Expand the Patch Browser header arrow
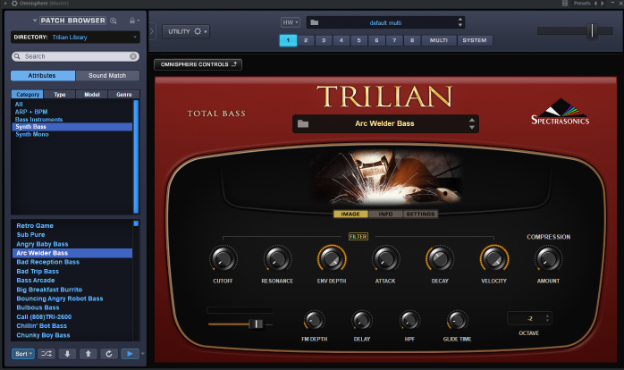 click(35, 21)
